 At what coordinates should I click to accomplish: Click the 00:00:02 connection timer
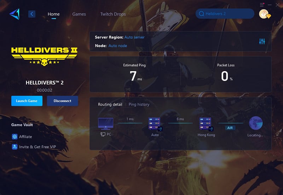coord(45,90)
